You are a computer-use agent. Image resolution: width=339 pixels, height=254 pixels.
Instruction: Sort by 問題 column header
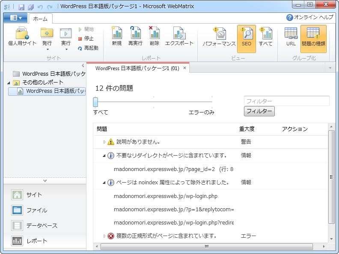102,129
